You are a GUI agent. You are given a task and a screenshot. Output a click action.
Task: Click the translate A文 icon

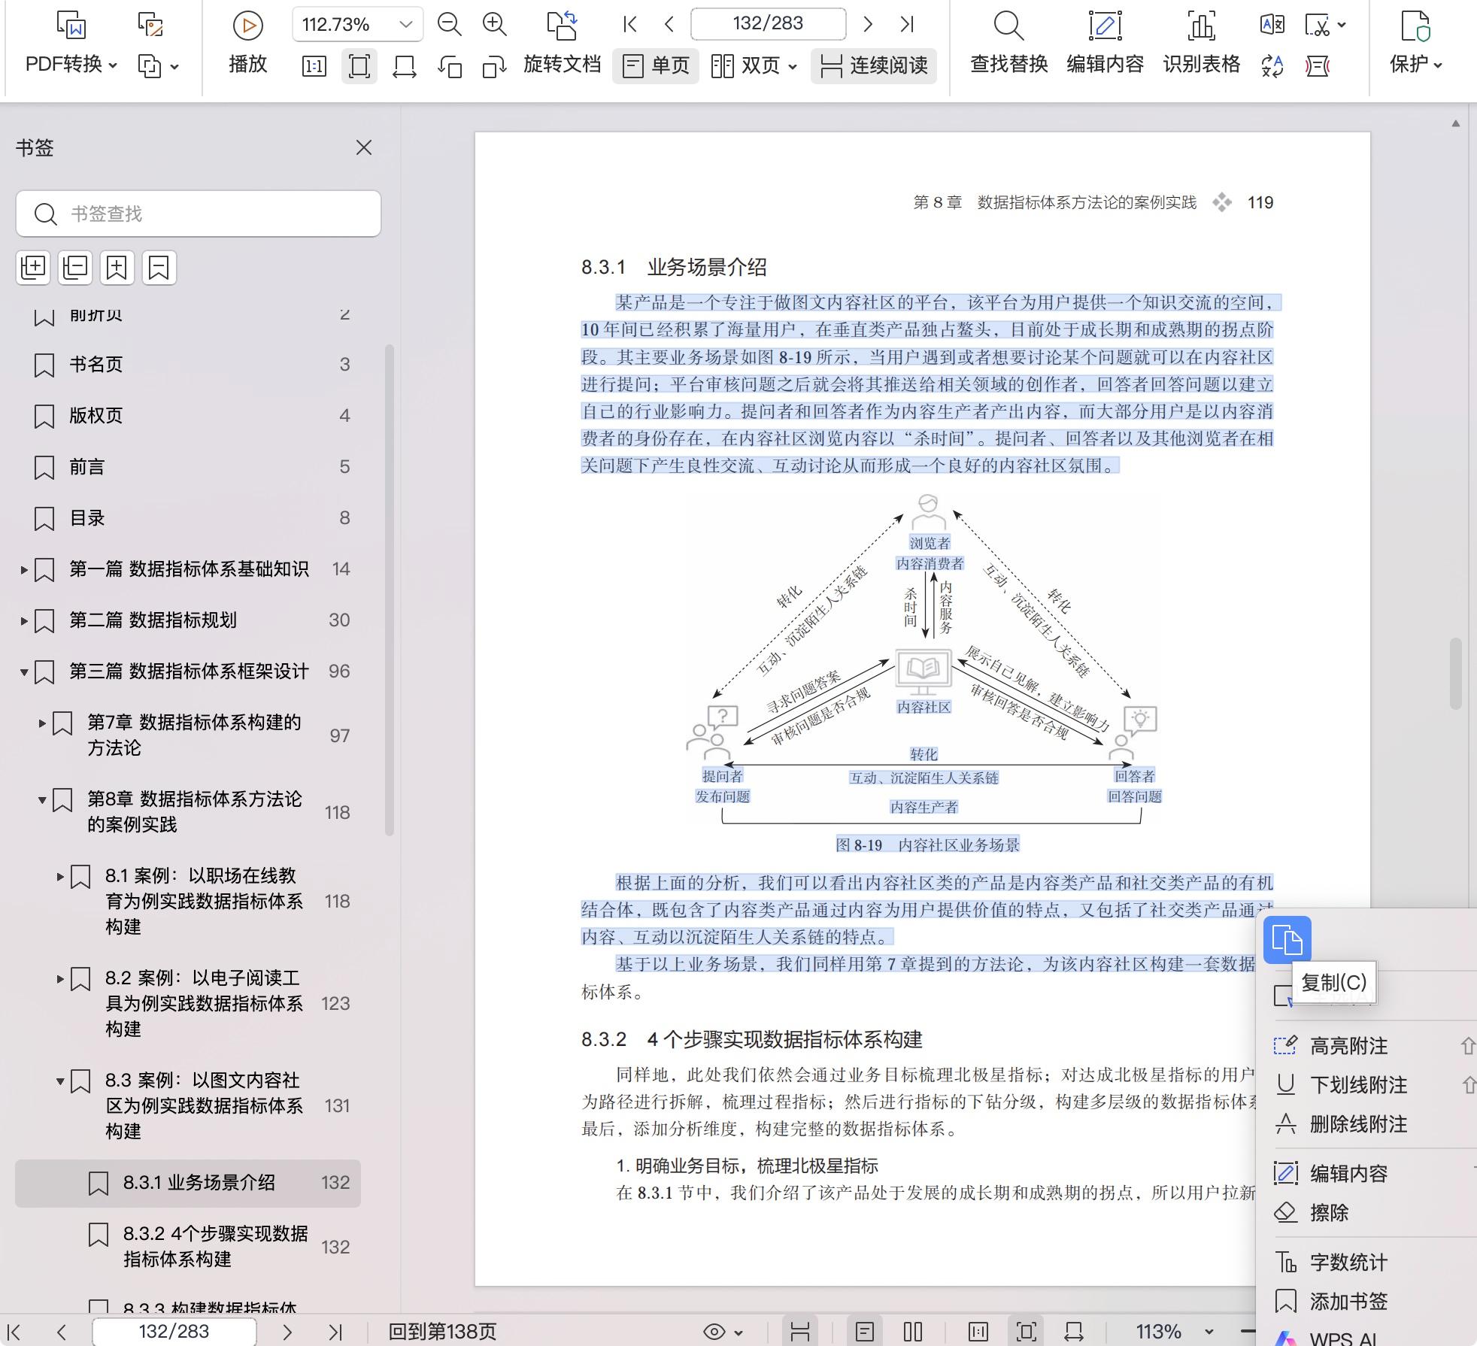pos(1272,25)
